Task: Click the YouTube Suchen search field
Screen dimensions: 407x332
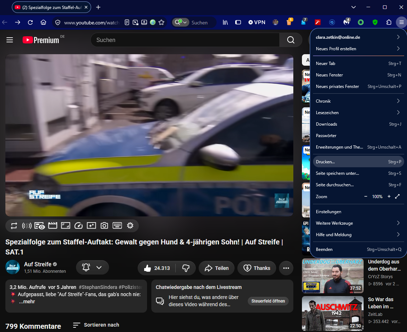Action: 185,40
